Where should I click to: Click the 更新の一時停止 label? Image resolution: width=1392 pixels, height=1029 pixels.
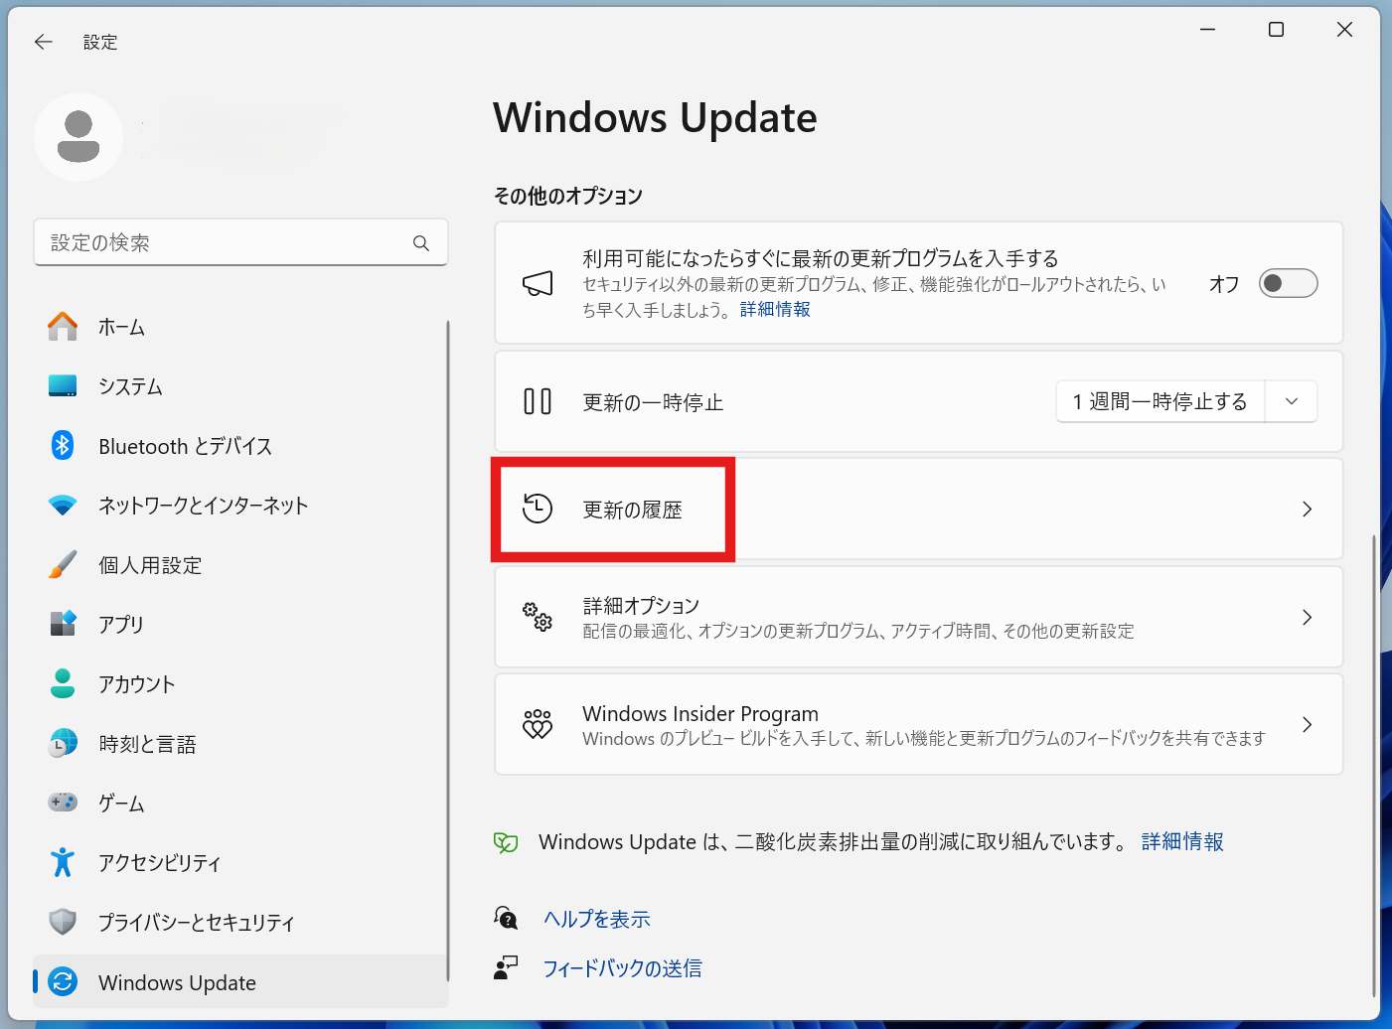653,402
